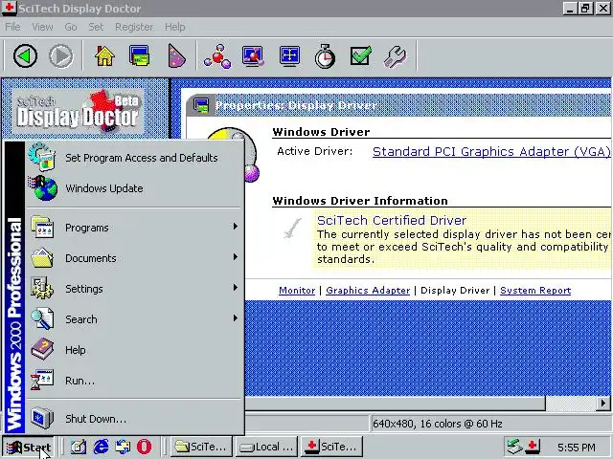The image size is (613, 459).
Task: Open Programs in the Start menu
Action: pyautogui.click(x=134, y=228)
